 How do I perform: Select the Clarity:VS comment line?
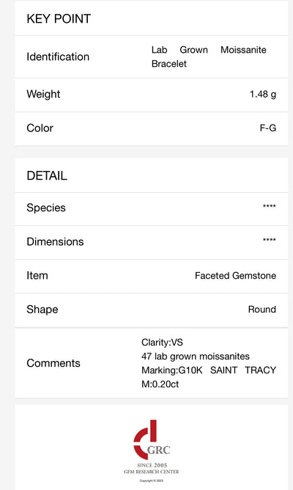163,343
